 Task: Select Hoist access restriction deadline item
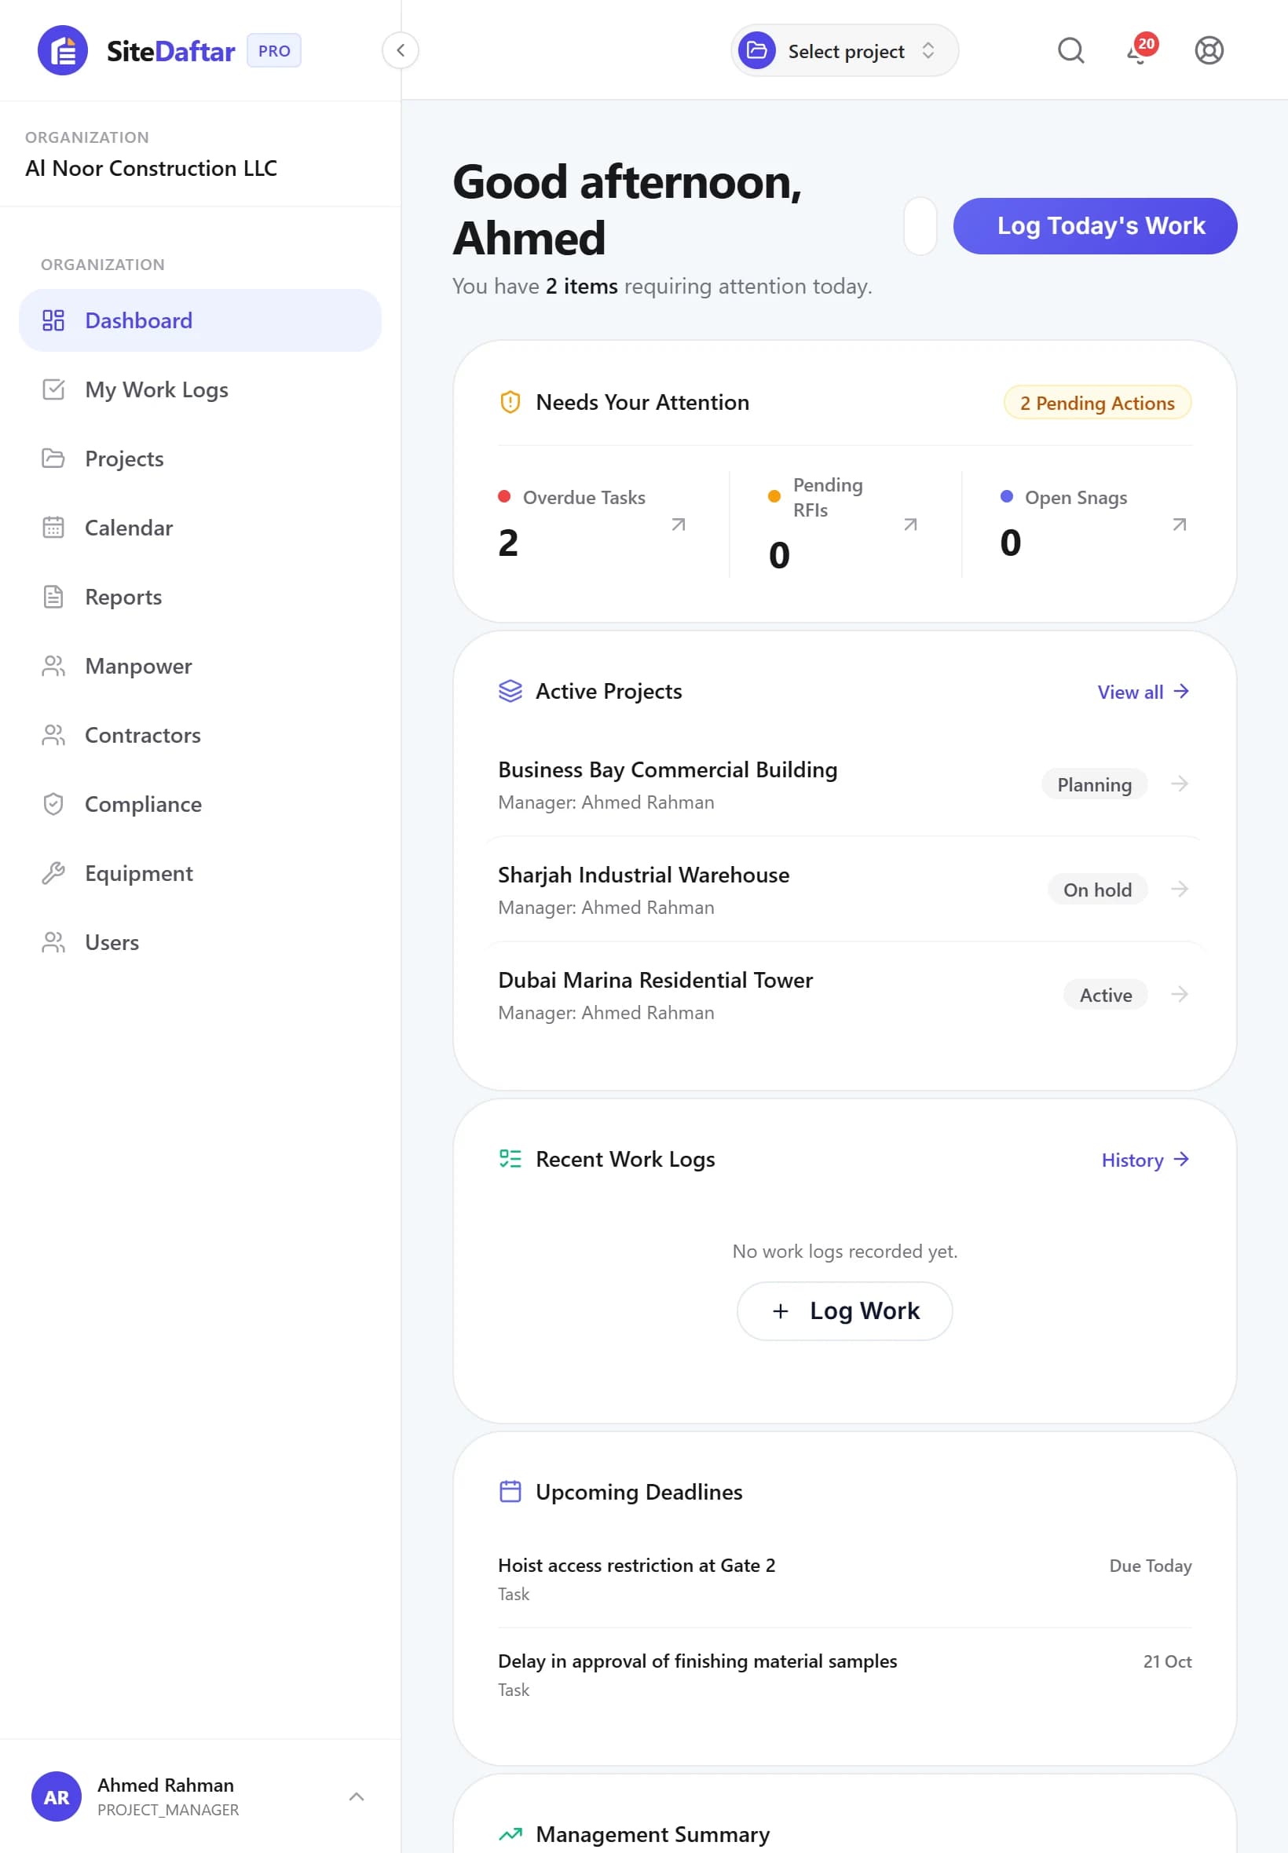click(x=845, y=1580)
